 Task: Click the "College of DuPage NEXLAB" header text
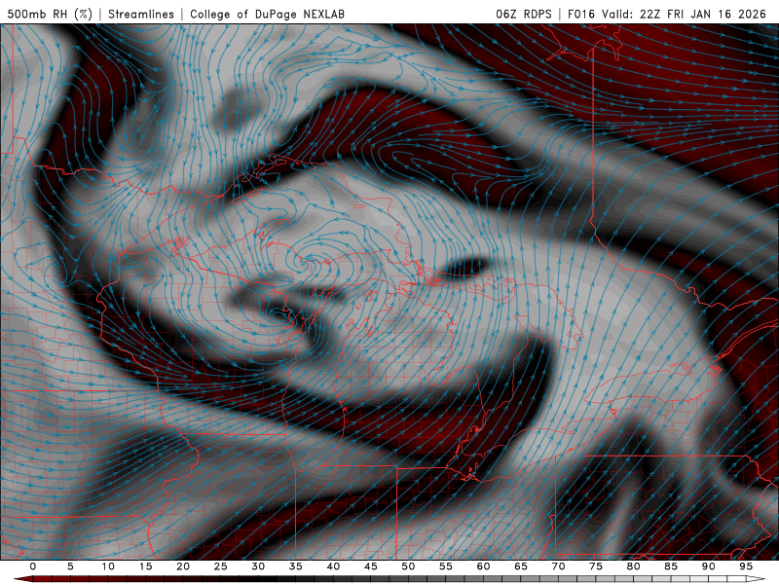click(x=267, y=14)
